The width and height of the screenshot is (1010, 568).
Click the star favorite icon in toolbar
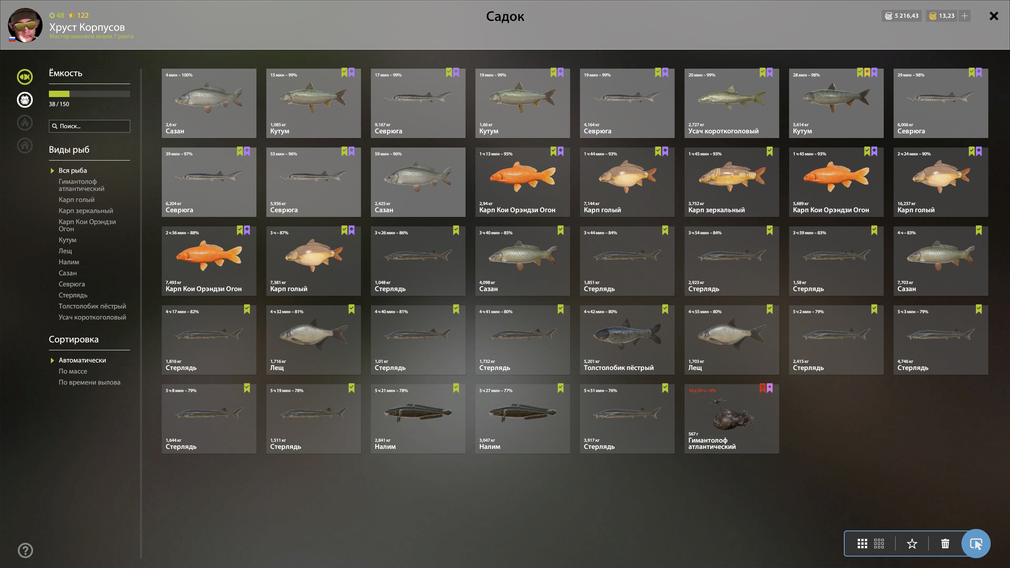click(x=912, y=544)
